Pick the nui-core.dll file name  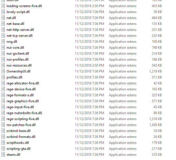[15, 48]
